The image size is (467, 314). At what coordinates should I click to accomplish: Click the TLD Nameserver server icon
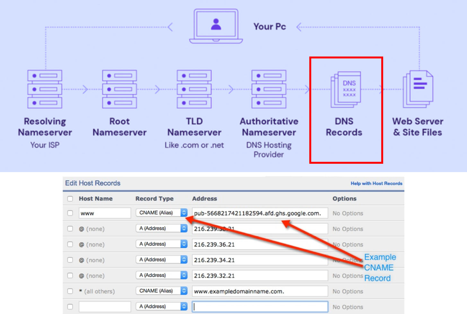coord(194,89)
